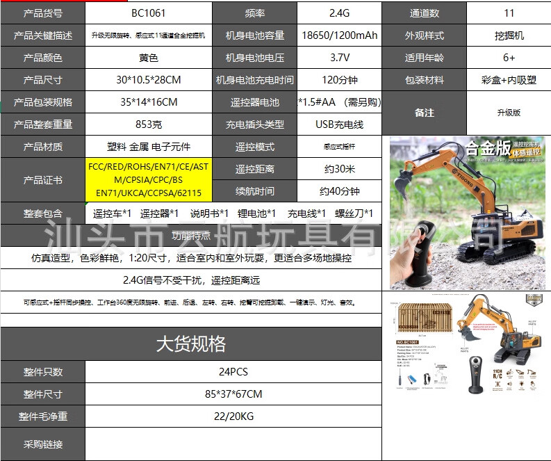Click the empty 采购链接 value cell

click(x=233, y=444)
